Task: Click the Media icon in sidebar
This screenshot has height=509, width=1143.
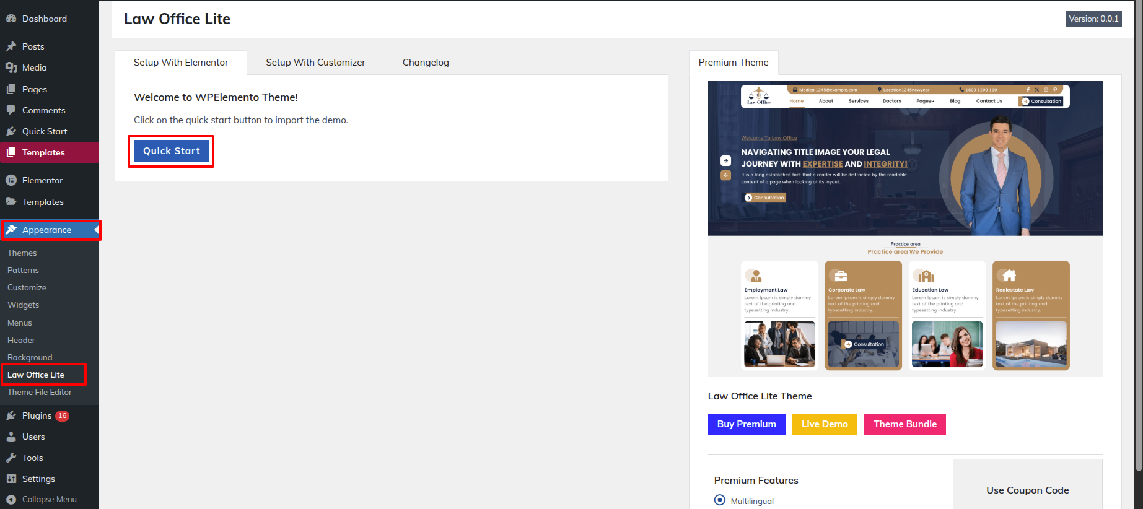Action: click(x=11, y=67)
